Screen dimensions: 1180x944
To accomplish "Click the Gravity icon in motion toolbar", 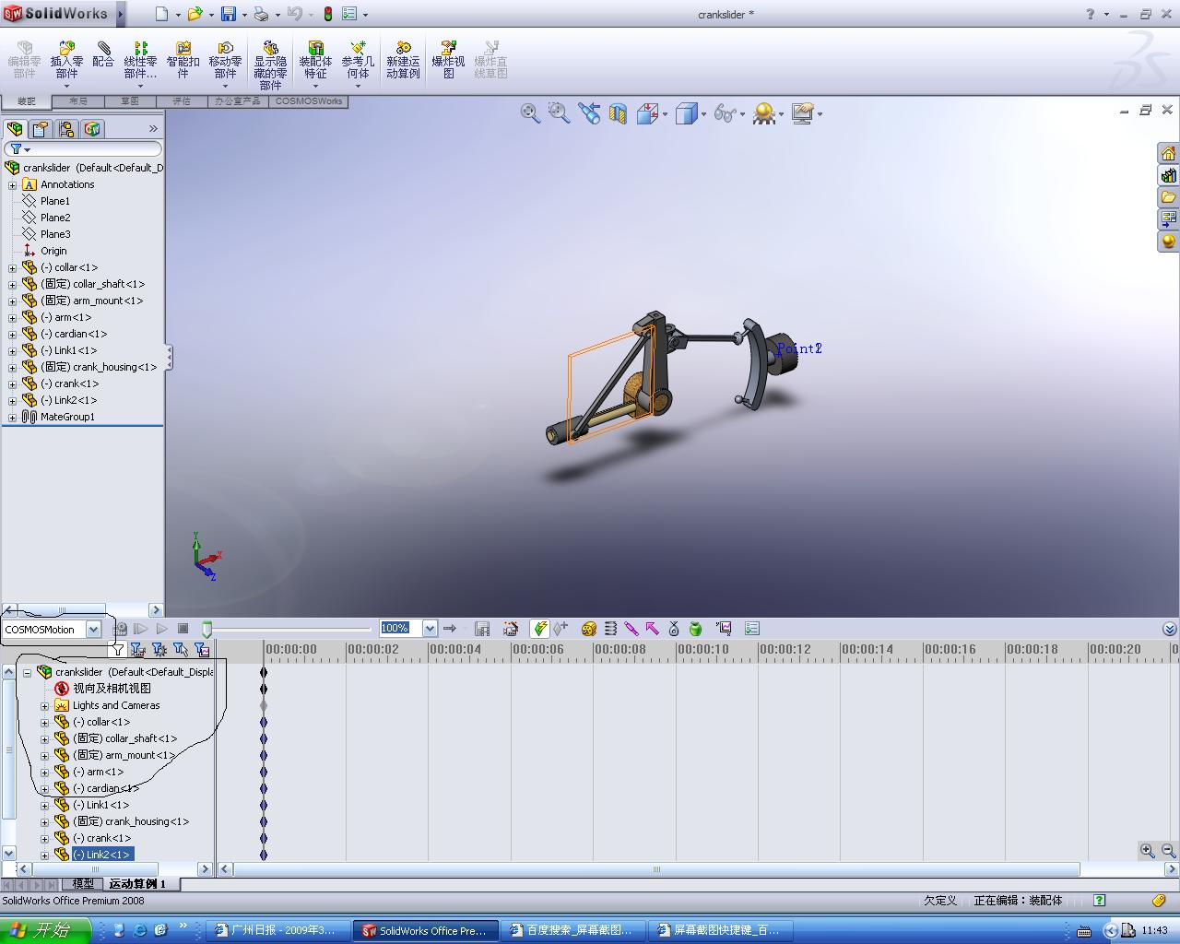I will (x=696, y=629).
